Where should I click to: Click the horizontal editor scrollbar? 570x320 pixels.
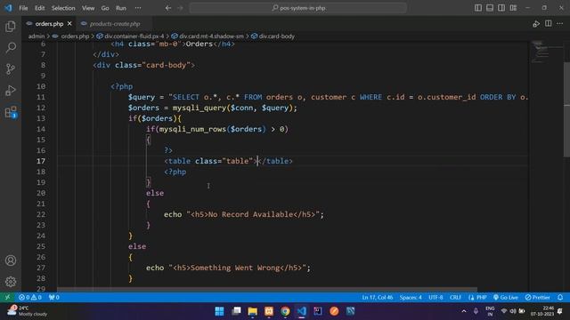coord(267,290)
